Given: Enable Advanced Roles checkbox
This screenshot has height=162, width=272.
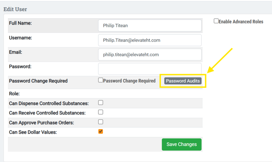Looking at the screenshot, I should [216, 21].
